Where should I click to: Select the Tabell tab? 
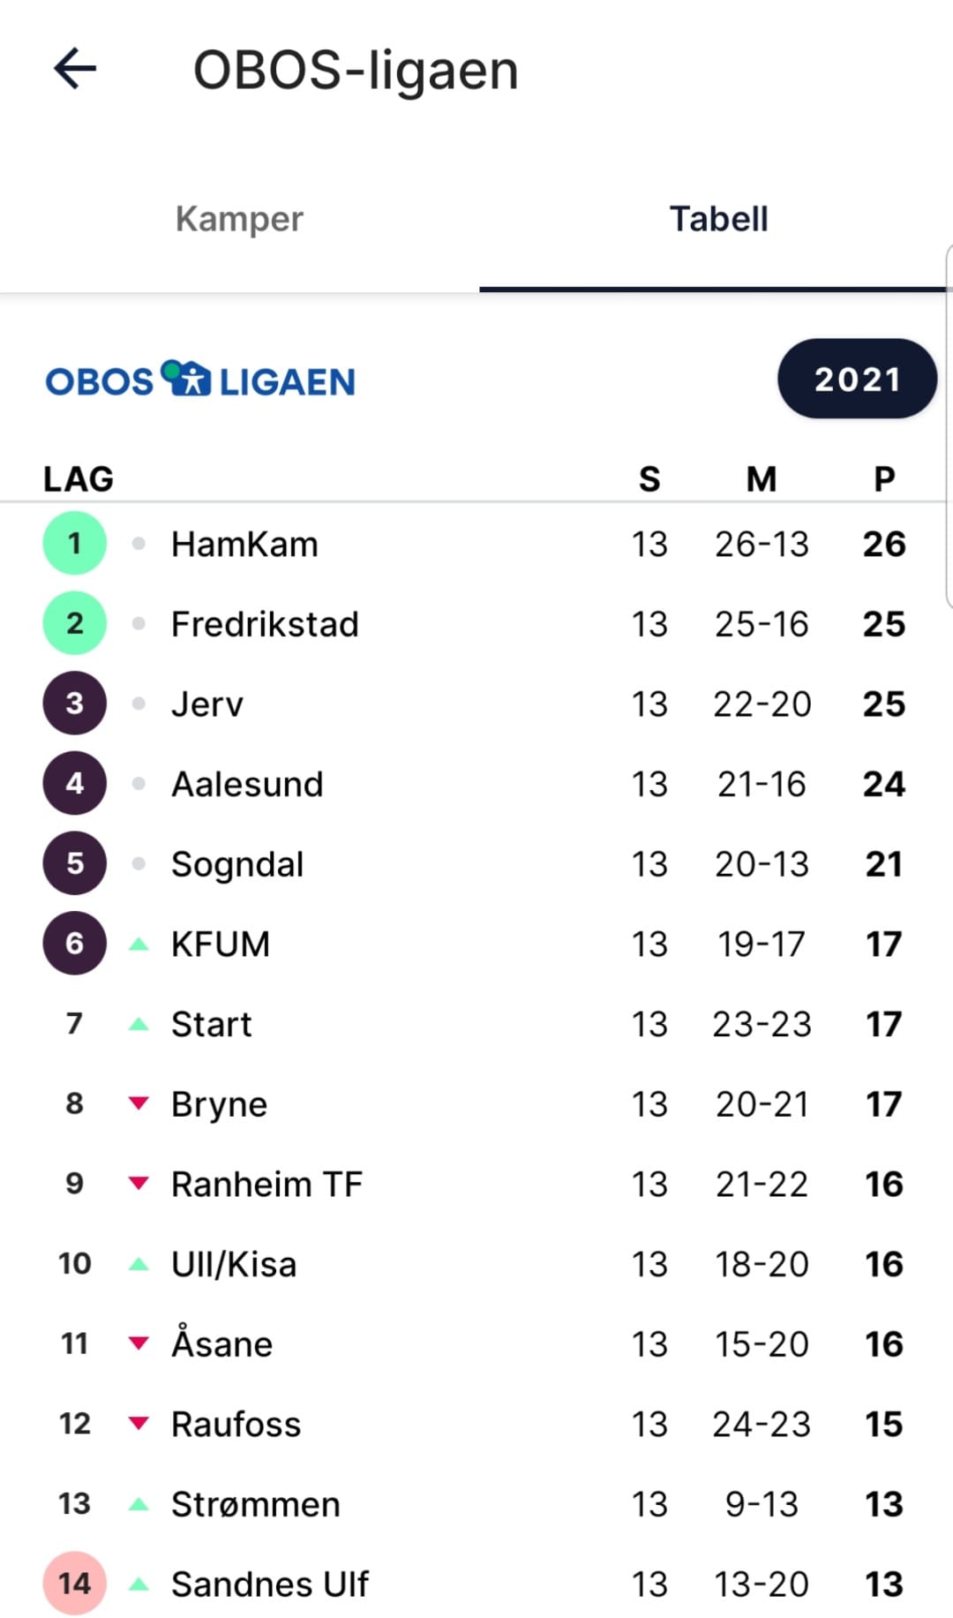pos(718,219)
